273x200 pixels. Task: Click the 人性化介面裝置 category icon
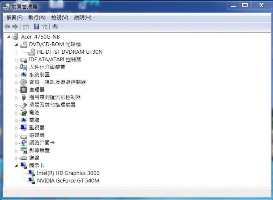24,67
